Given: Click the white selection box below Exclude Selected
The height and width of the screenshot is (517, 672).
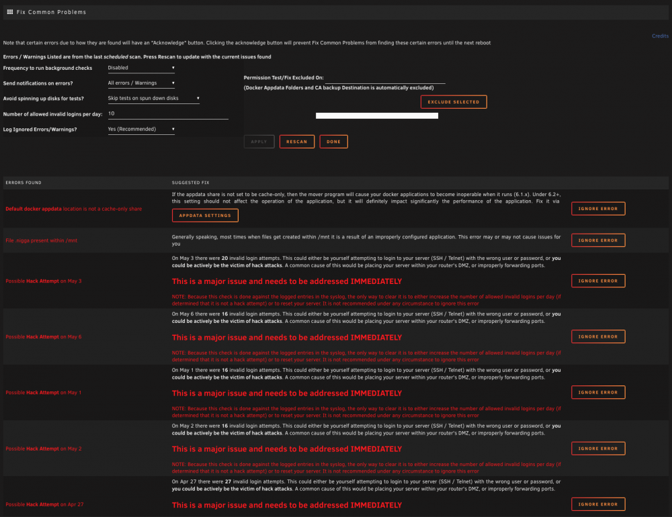Looking at the screenshot, I should [x=377, y=115].
